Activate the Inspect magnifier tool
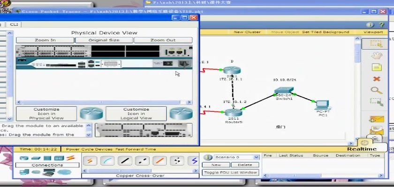This screenshot has height=187, width=394. click(376, 90)
